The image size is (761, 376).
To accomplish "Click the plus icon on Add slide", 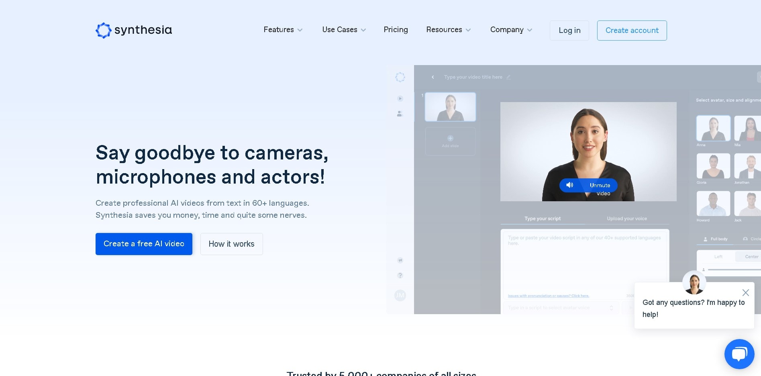I will [x=450, y=138].
